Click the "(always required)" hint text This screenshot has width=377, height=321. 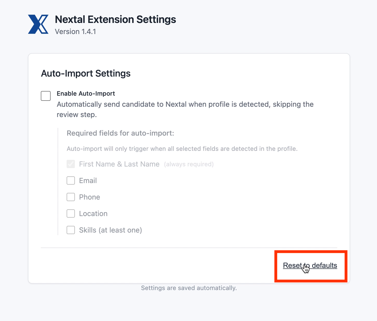189,164
